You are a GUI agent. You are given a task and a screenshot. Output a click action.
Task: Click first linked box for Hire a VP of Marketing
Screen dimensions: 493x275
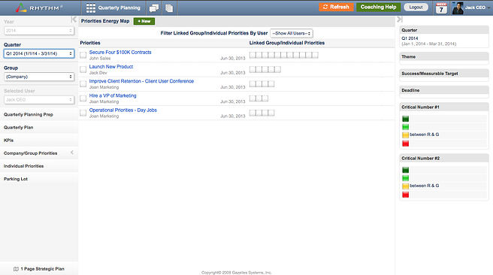(x=253, y=98)
